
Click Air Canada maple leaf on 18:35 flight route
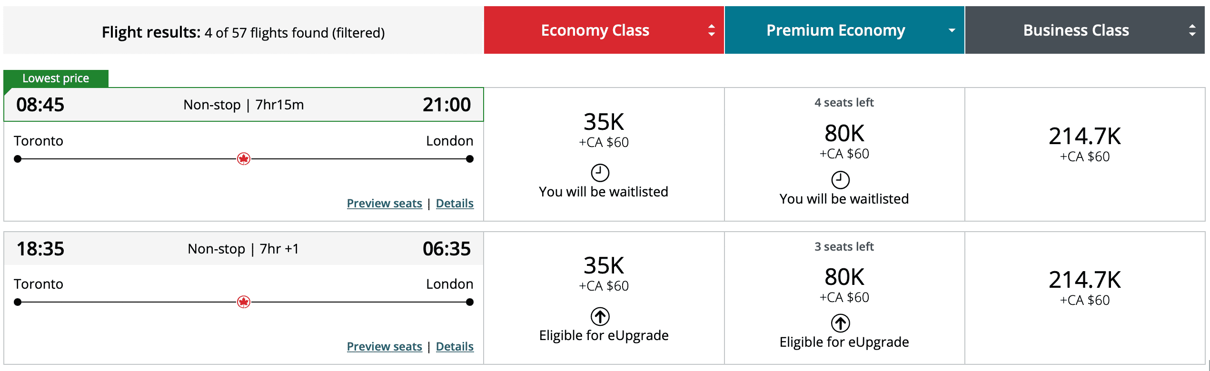(x=244, y=302)
